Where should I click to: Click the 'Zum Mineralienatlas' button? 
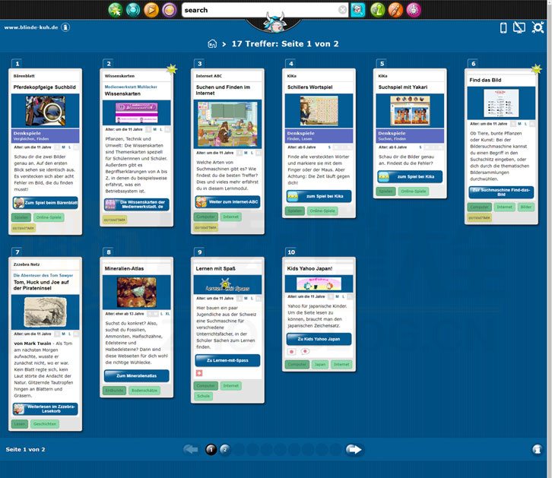[136, 375]
